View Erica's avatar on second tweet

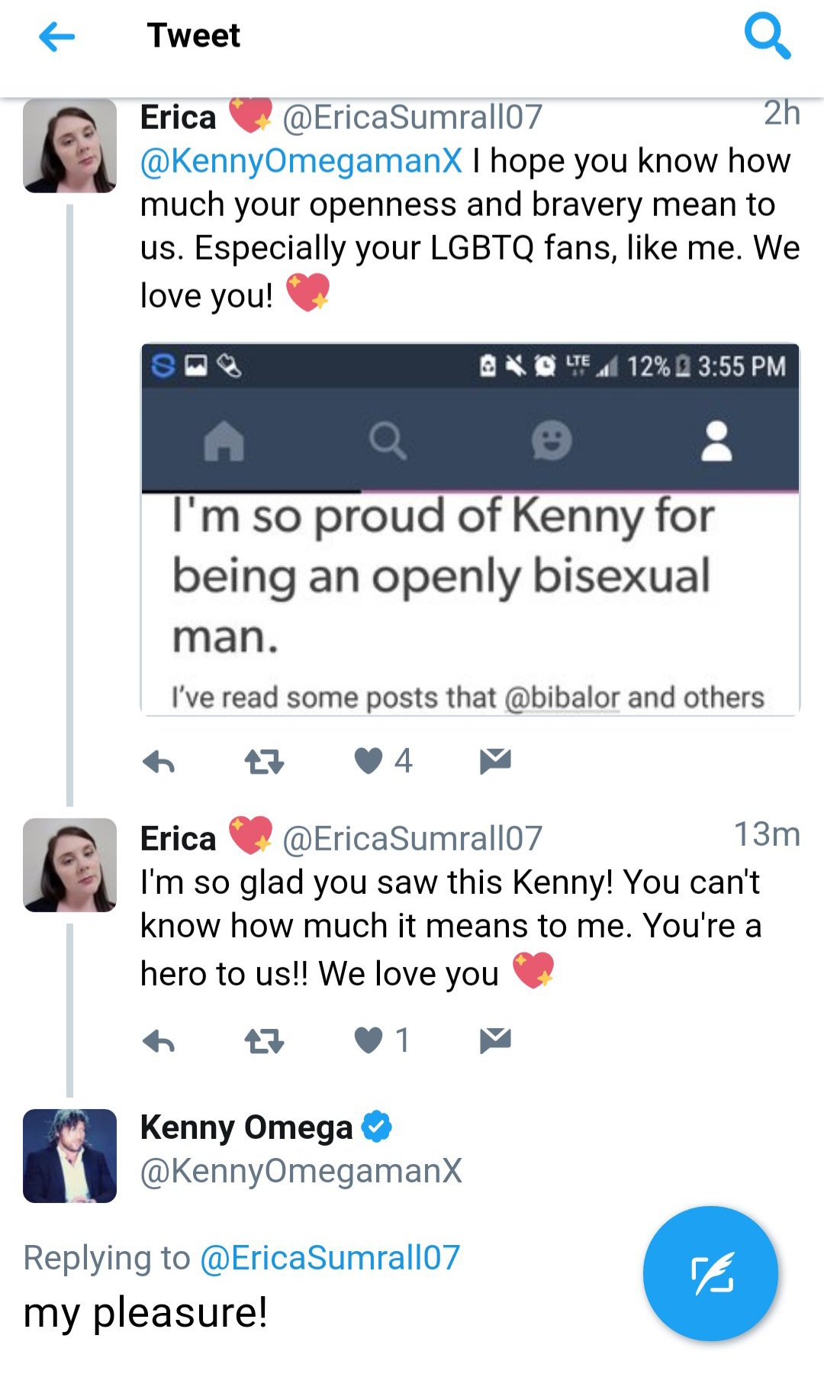(x=69, y=865)
